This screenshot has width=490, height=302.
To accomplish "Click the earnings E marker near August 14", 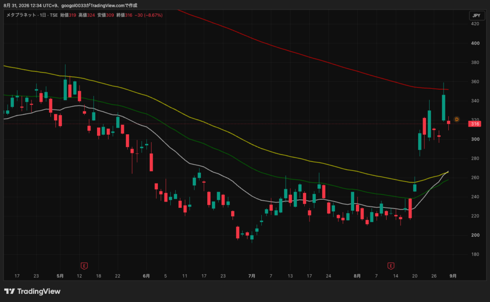I will pyautogui.click(x=390, y=266).
